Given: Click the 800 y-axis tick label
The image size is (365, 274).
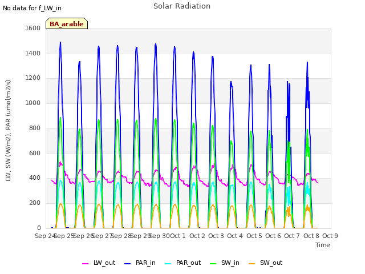Looking at the screenshot, I should [x=35, y=128].
